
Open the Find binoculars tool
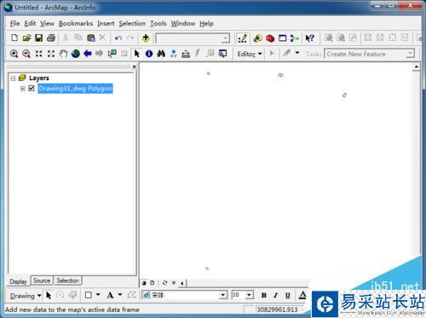[161, 54]
